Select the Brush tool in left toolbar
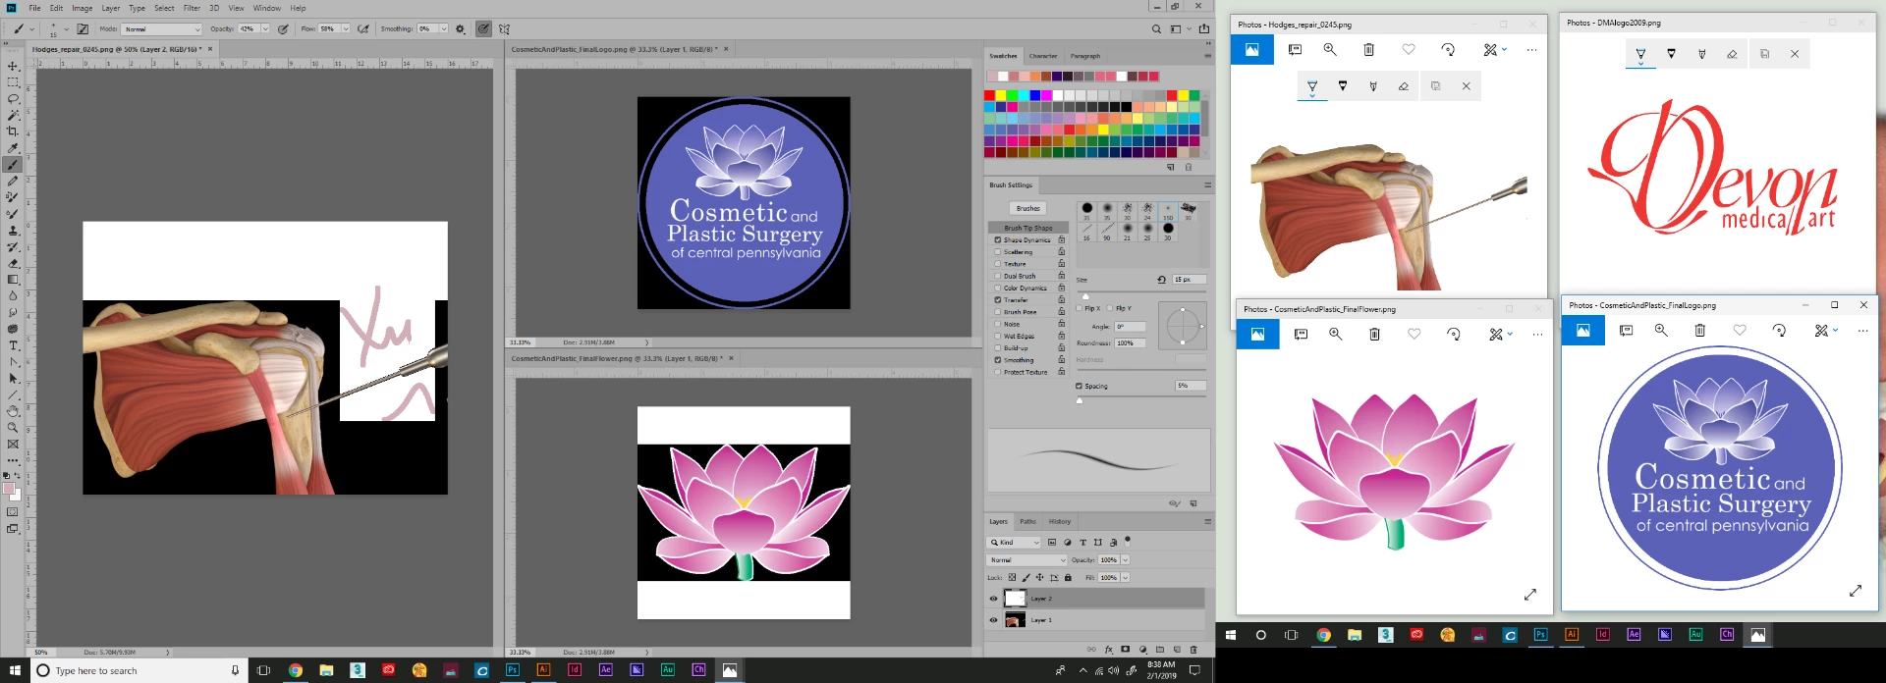Image resolution: width=1886 pixels, height=683 pixels. pos(13,165)
